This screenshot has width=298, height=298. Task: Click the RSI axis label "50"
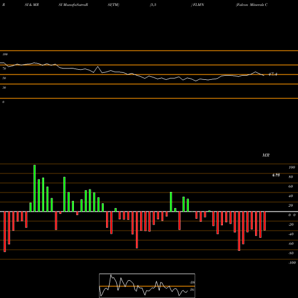(4, 78)
